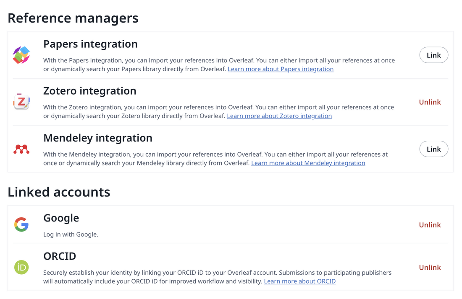Click the red Mendeley logo icon
462x299 pixels.
[21, 149]
